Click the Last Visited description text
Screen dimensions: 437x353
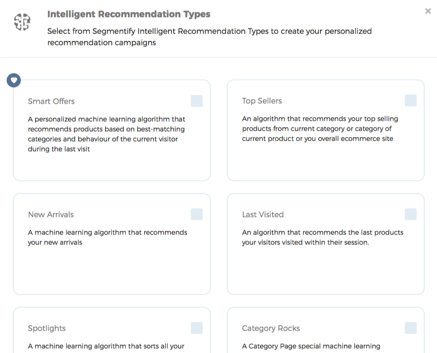coord(323,237)
